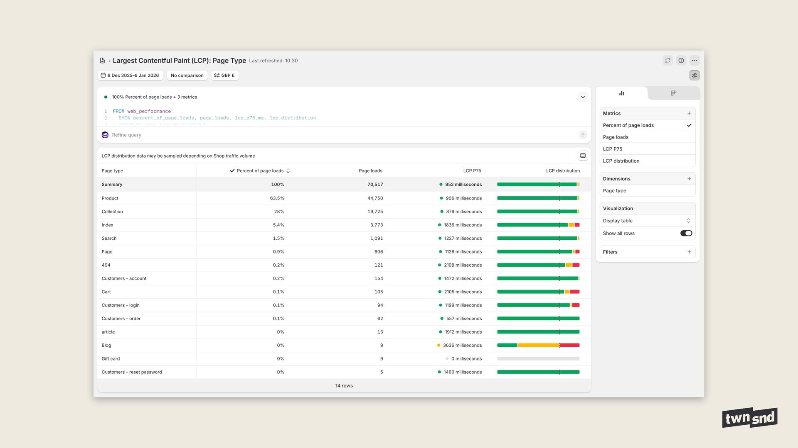Screen dimensions: 798x448
Task: Add a new metric with plus icon
Action: (x=689, y=113)
